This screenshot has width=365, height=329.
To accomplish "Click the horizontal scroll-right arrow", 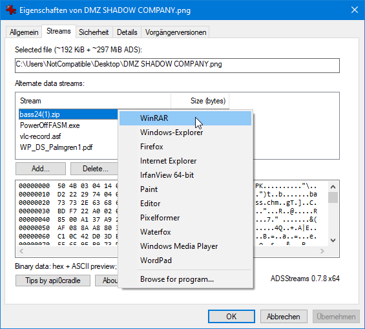I will [322, 251].
